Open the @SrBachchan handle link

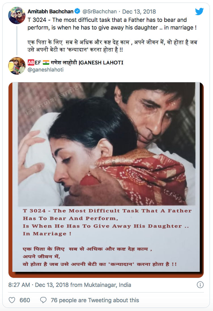[99, 12]
